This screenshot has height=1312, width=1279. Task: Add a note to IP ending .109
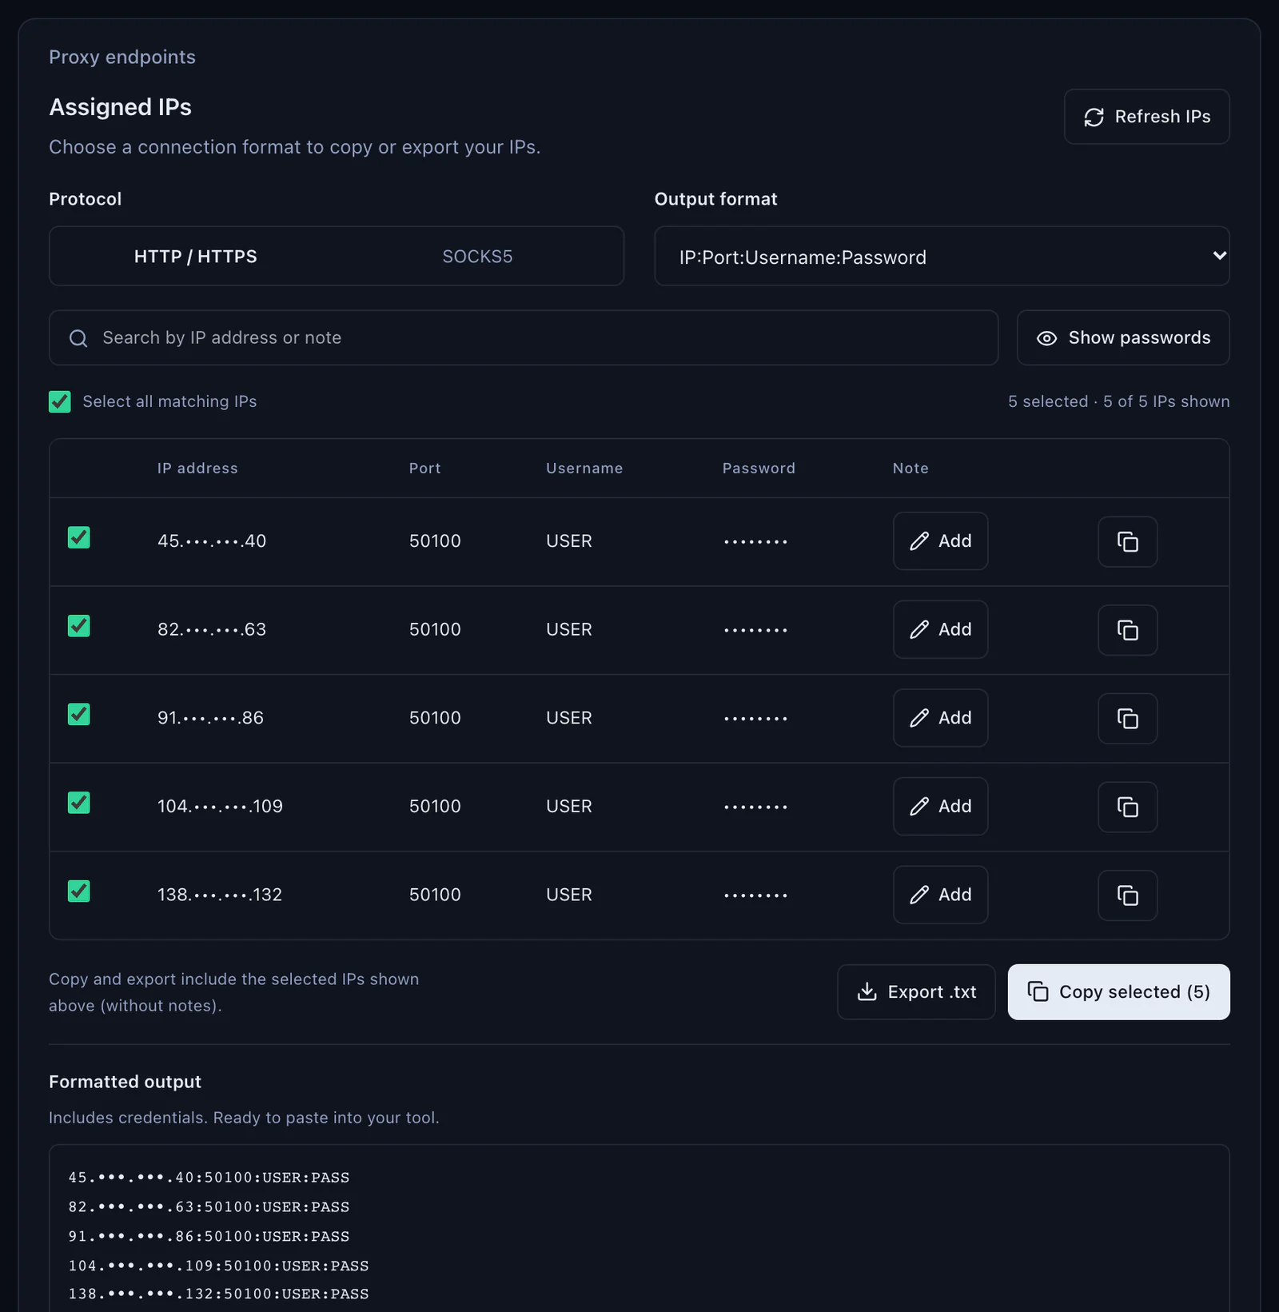940,807
